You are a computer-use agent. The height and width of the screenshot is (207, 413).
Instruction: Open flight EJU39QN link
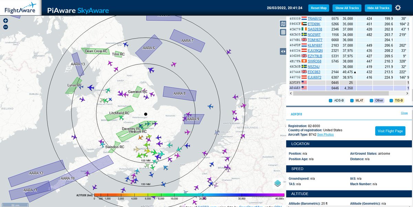pyautogui.click(x=315, y=51)
